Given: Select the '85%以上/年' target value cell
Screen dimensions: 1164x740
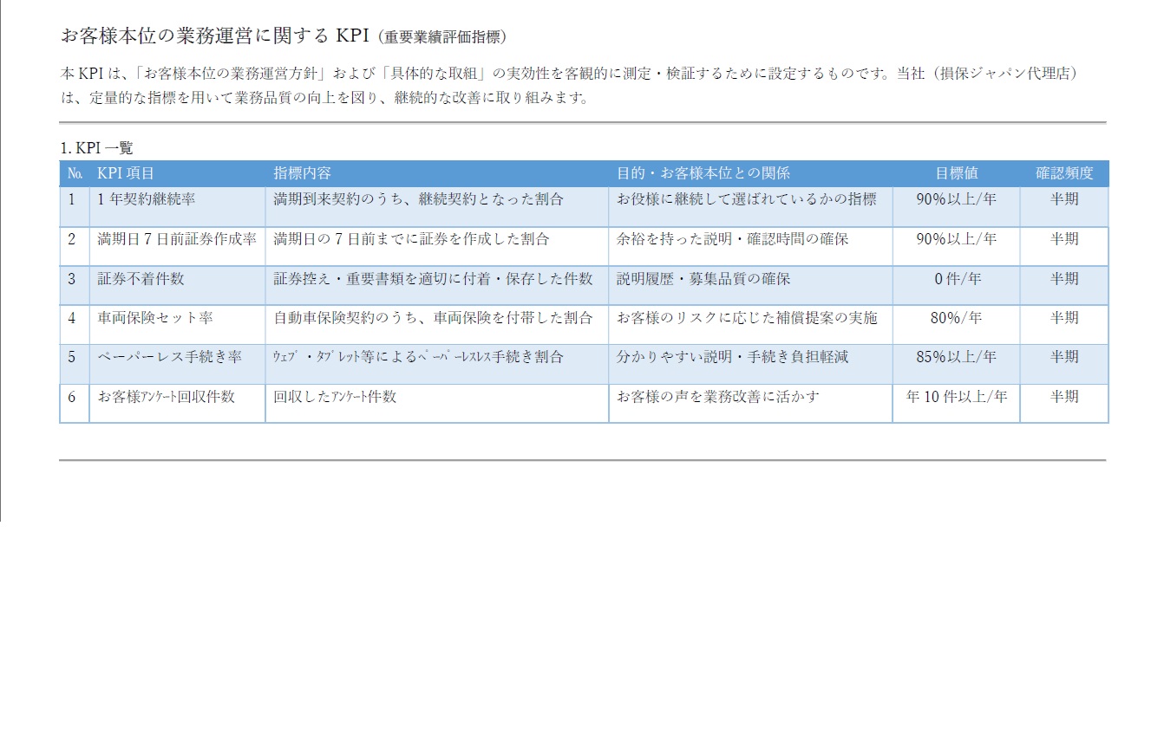Looking at the screenshot, I should (x=956, y=358).
